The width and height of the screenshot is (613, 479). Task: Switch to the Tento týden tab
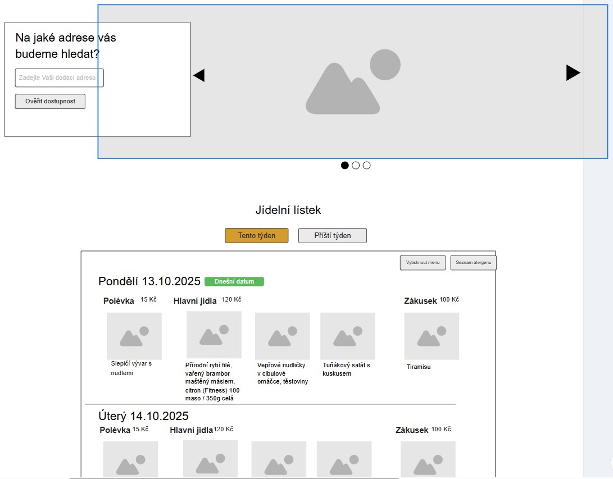coord(256,236)
